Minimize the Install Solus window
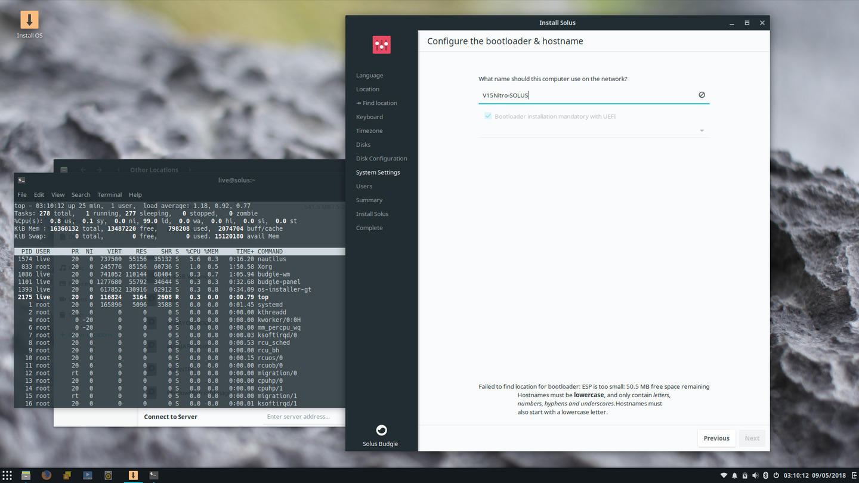This screenshot has width=859, height=483. pyautogui.click(x=731, y=23)
